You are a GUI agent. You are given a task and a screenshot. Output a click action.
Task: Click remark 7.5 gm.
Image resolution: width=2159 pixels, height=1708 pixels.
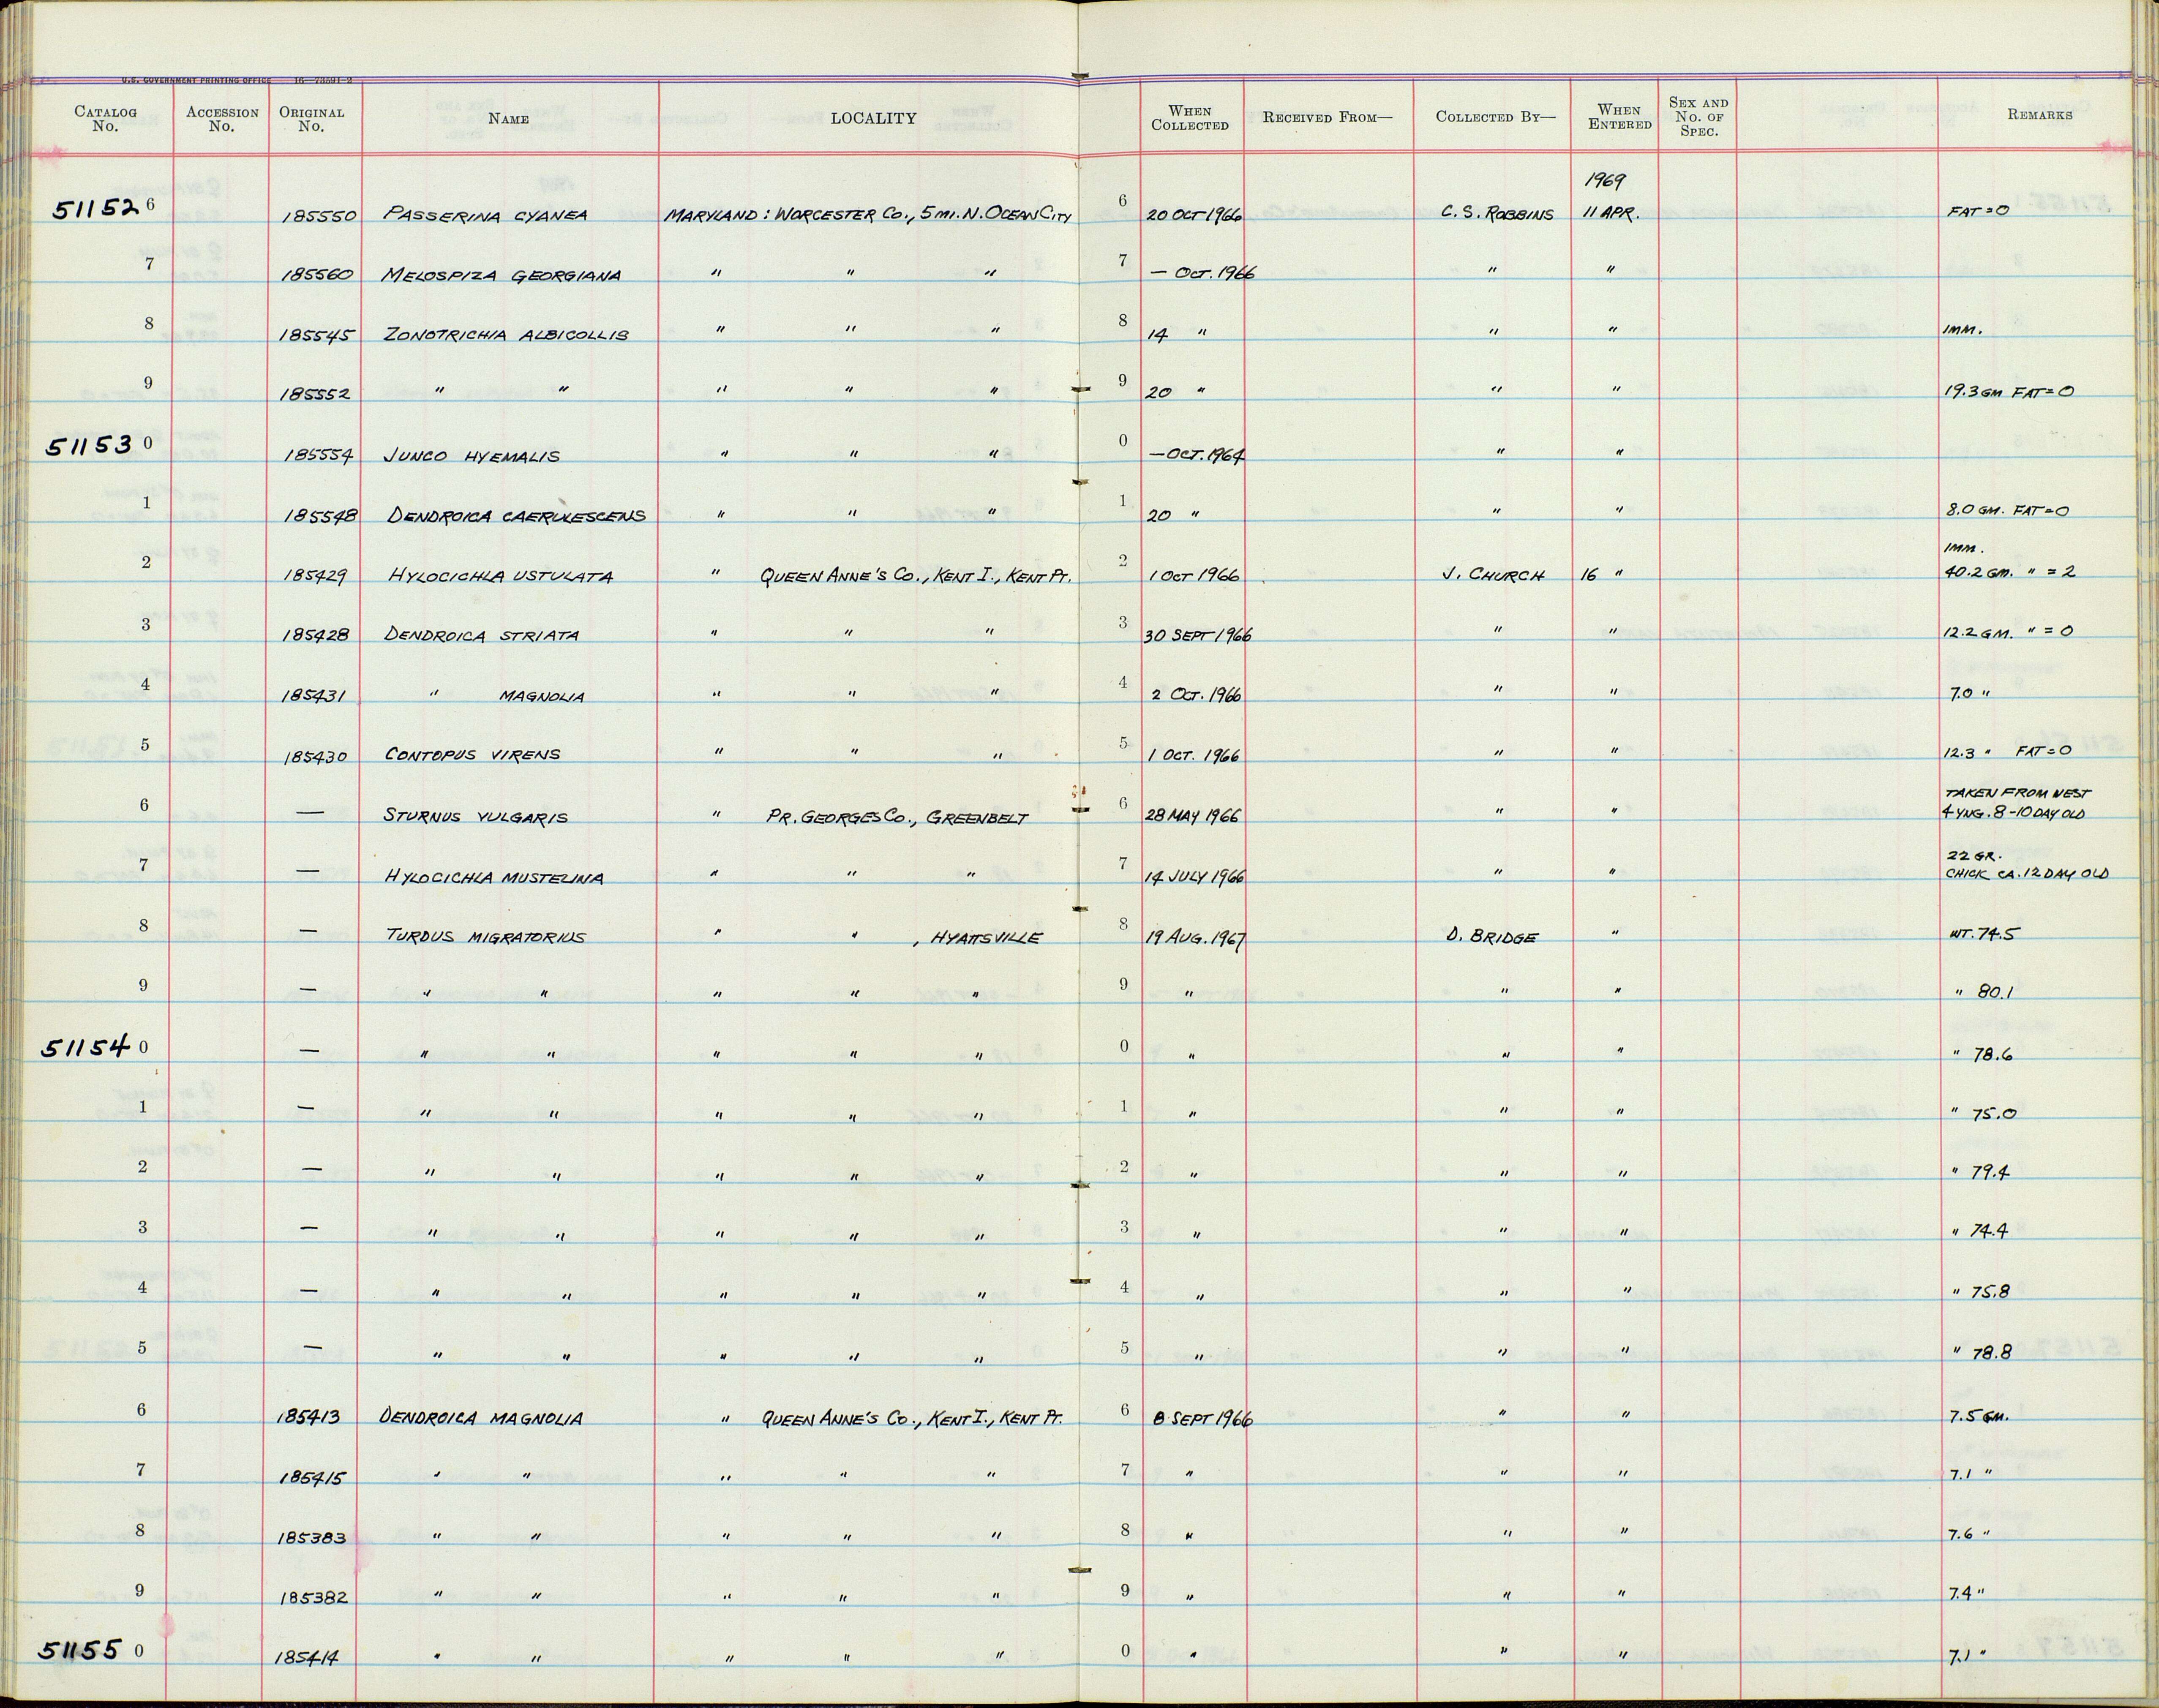tap(1978, 1416)
